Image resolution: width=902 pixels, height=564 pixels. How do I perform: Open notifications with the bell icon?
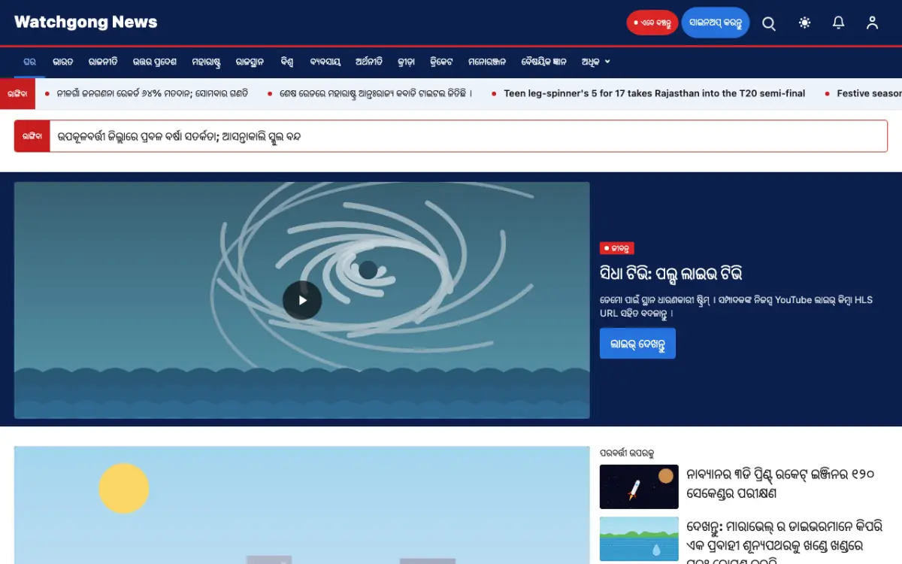839,23
